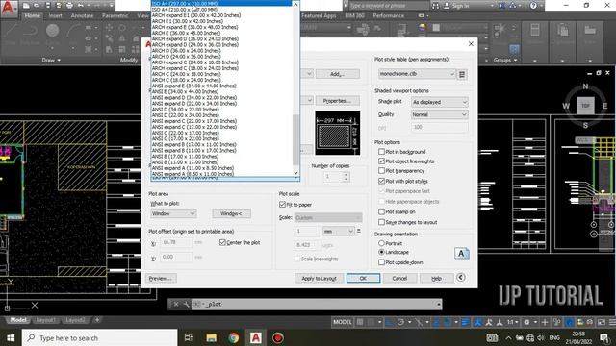Viewport: 616px width, 346px height.
Task: Open plot style table editor icon
Action: tap(462, 74)
